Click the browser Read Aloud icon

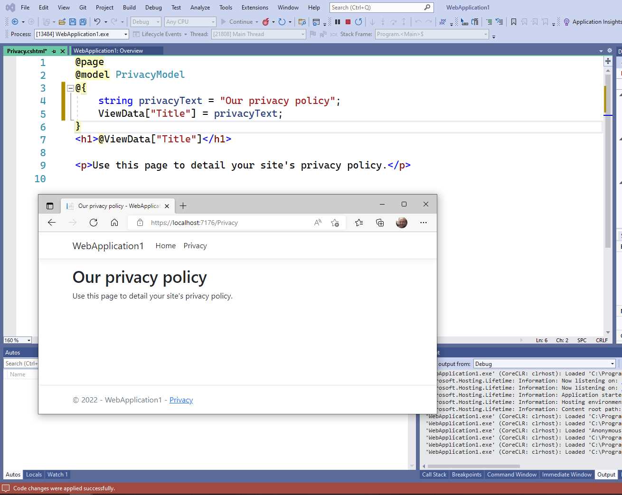pos(318,223)
